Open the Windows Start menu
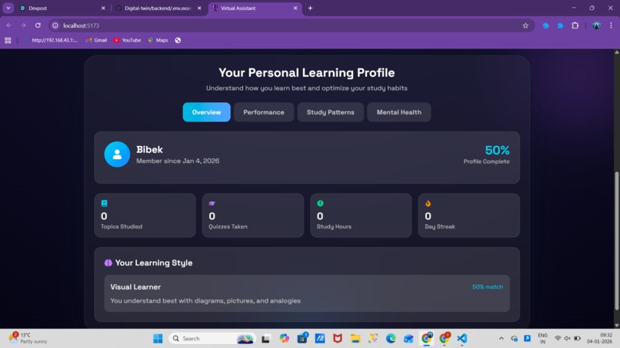 158,339
